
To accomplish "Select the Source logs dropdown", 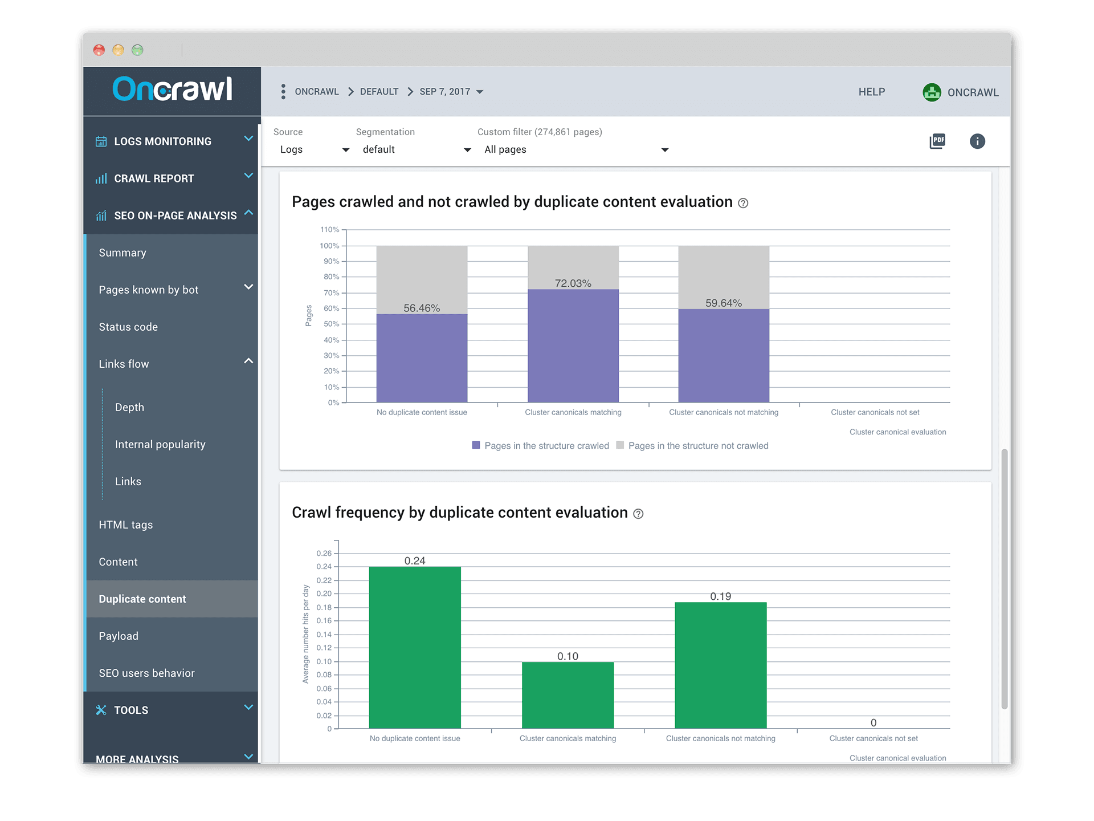I will [x=312, y=149].
